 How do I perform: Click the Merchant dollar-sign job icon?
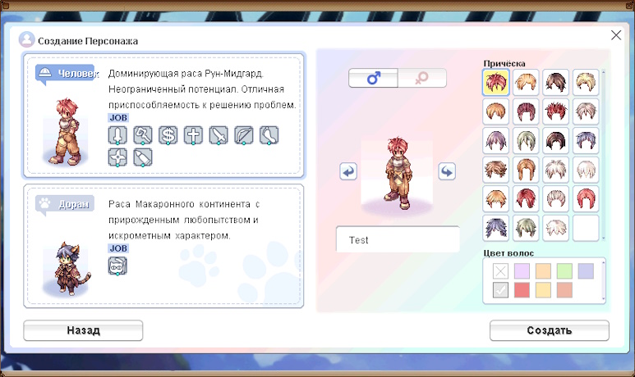(168, 135)
